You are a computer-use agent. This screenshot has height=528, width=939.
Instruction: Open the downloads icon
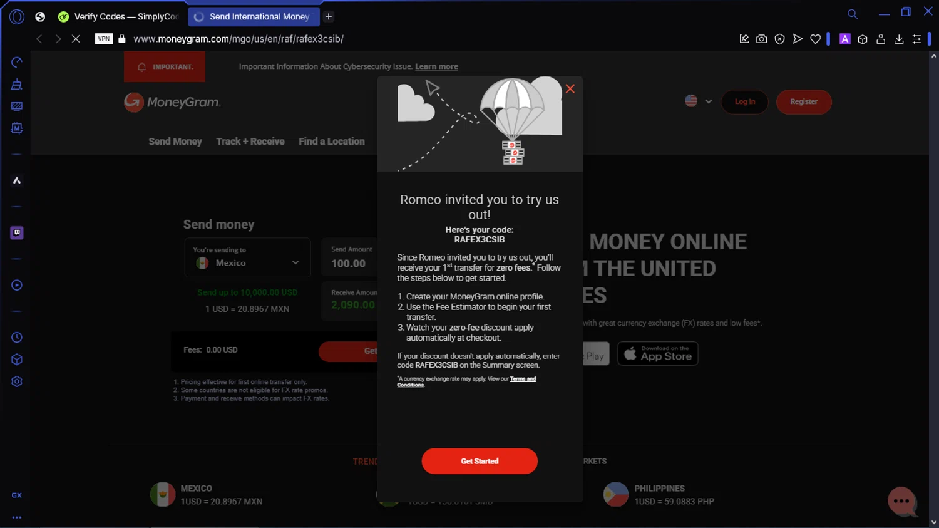tap(899, 39)
